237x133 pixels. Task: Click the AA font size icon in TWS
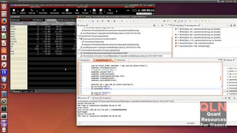pos(128,10)
